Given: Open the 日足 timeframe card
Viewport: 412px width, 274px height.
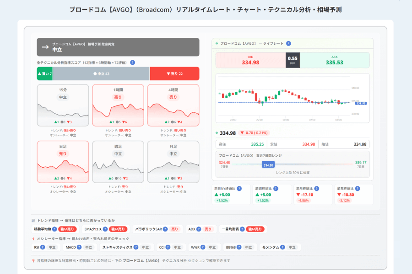Looking at the screenshot, I should [63, 162].
